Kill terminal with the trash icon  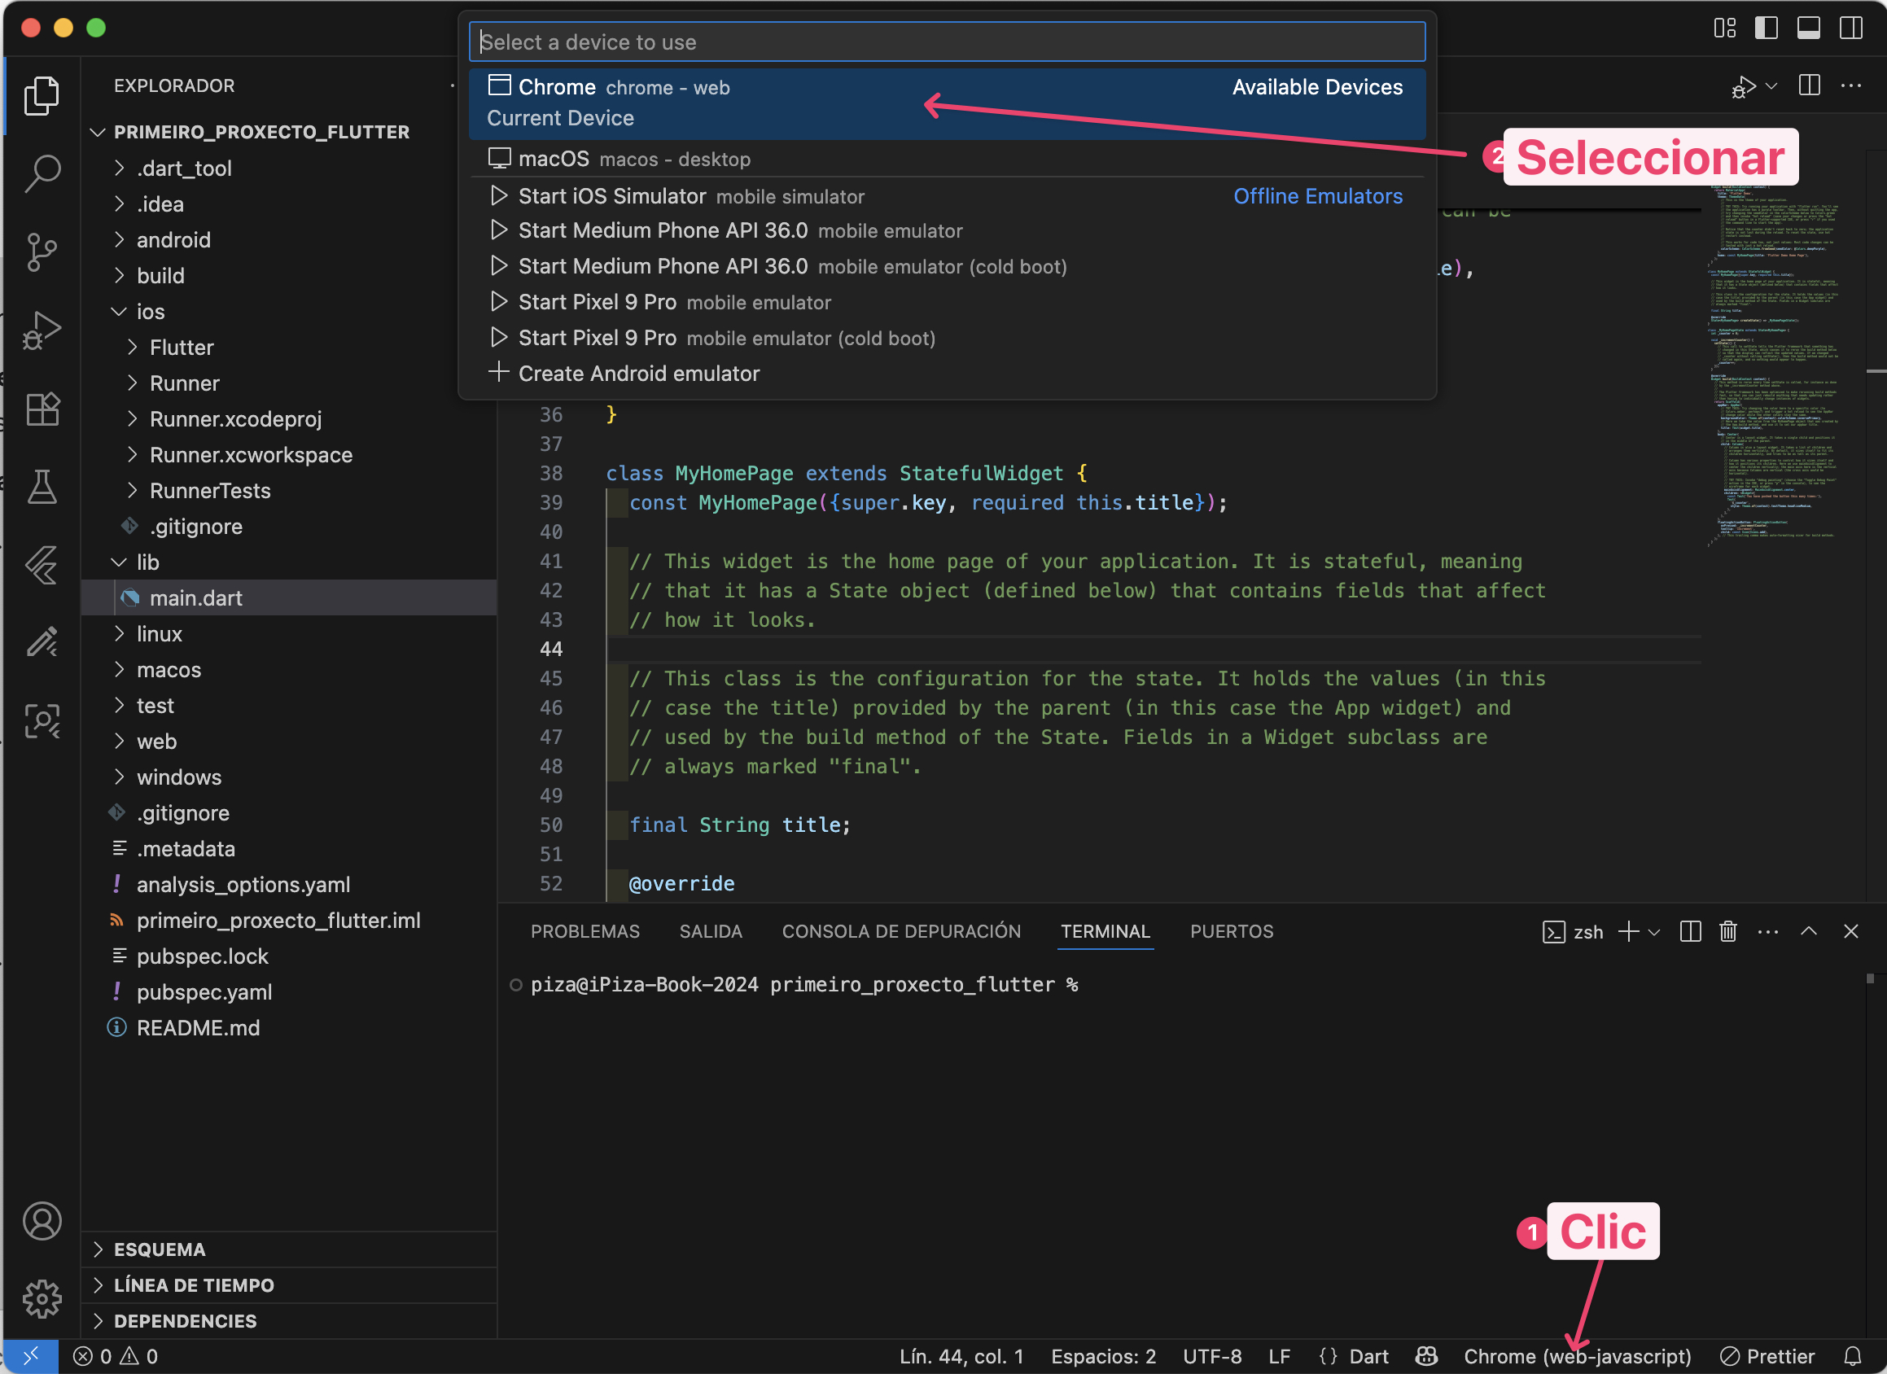1728,931
